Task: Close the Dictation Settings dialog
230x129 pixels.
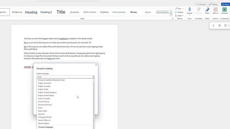Action: click(x=96, y=65)
